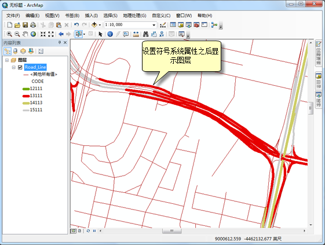The image size is (325, 245).
Task: Select the Zoom In tool
Action: (x=9, y=34)
